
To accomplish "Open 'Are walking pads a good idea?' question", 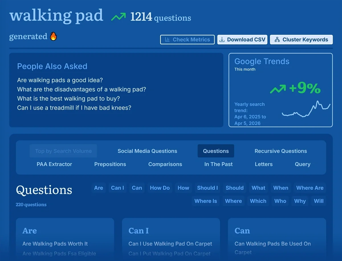I will (x=60, y=80).
